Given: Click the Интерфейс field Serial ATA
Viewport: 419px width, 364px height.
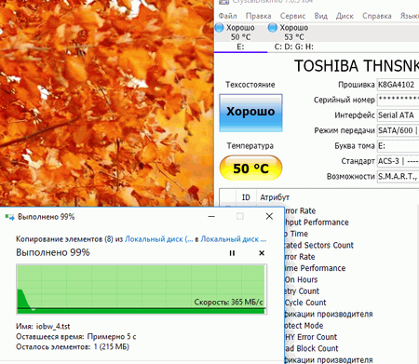Looking at the screenshot, I should click(x=398, y=115).
